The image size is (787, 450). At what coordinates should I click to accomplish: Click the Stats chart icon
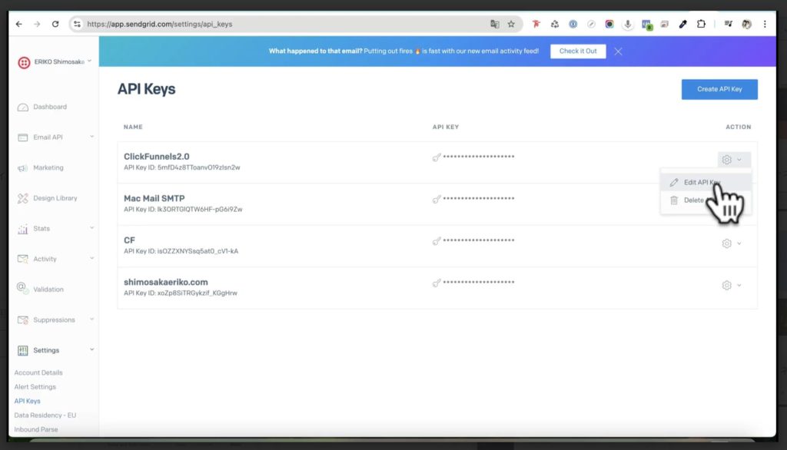point(23,229)
